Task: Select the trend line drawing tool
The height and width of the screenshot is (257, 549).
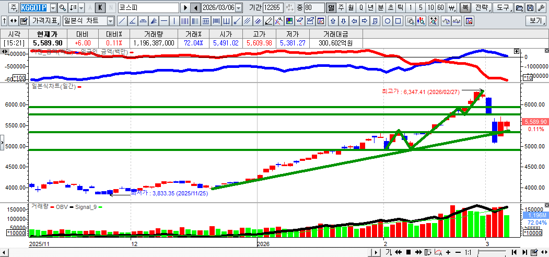Action: 122,21
